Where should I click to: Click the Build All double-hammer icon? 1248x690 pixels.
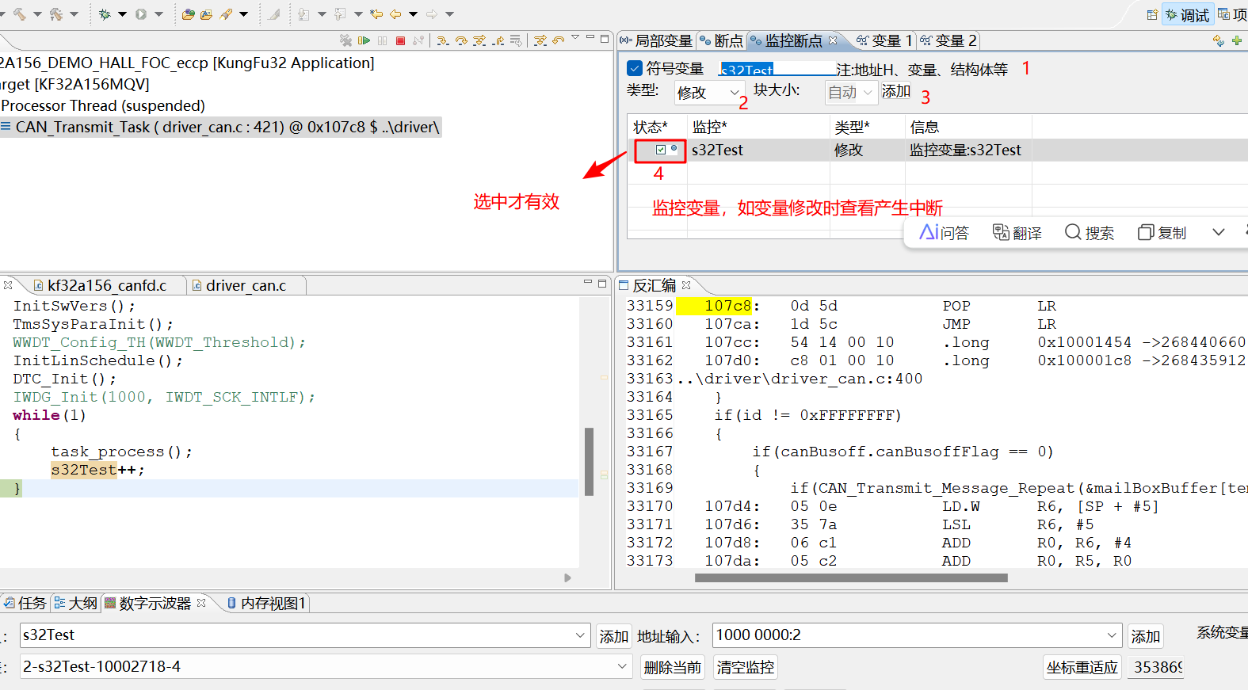(55, 14)
